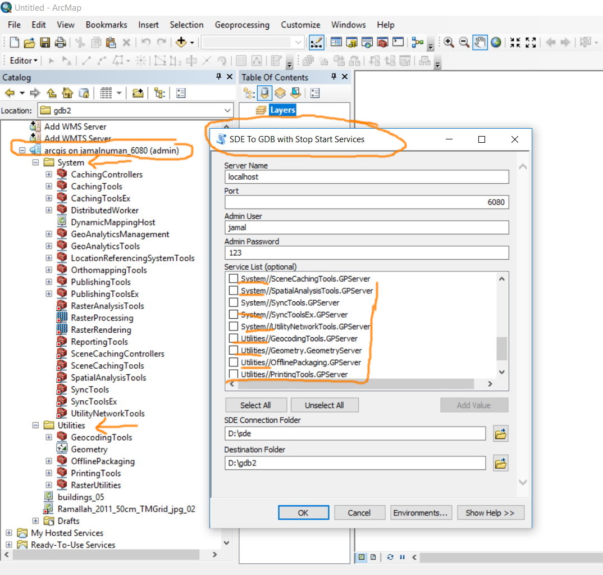Click Cancel in the SDE To GDB dialog
603x575 pixels.
pos(359,513)
